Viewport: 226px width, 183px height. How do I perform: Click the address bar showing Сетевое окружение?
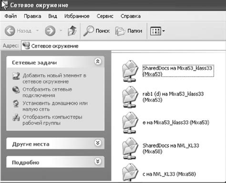pos(123,46)
